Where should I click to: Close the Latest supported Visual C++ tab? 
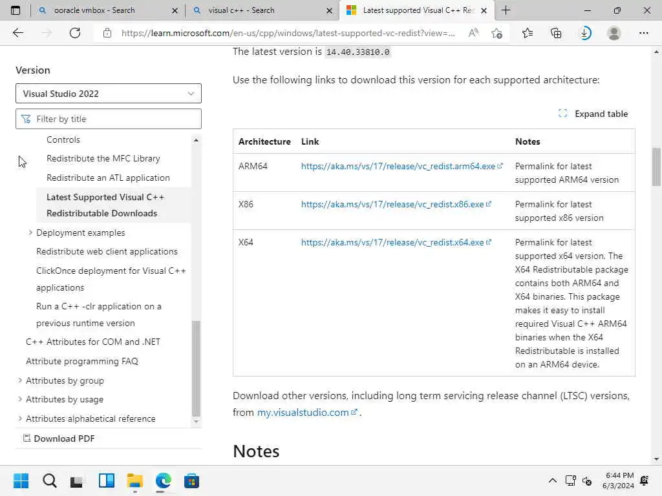click(x=484, y=10)
